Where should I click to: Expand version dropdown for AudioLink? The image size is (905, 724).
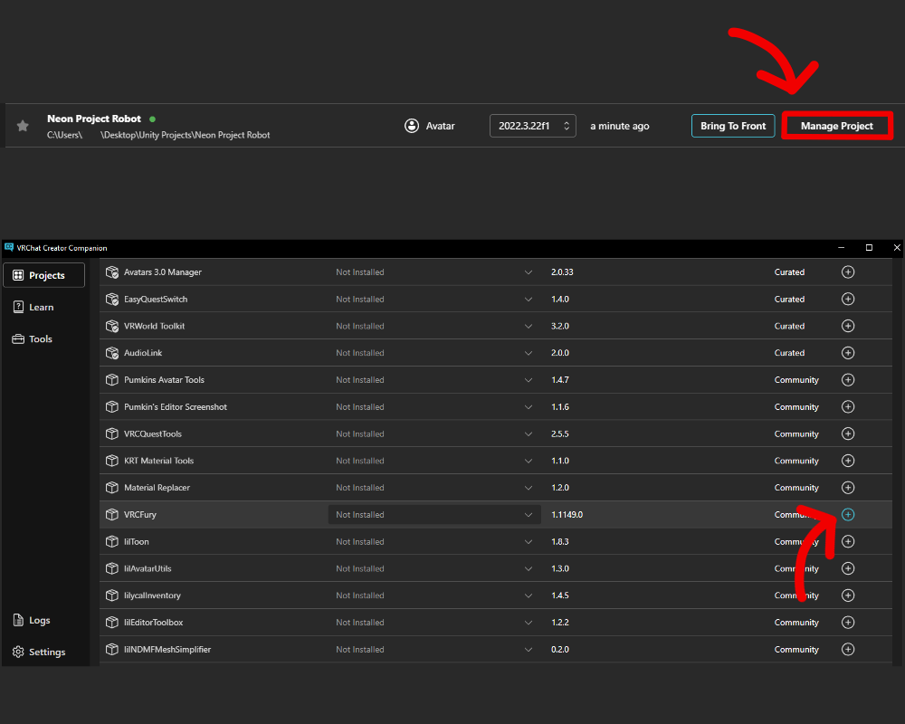(x=529, y=353)
